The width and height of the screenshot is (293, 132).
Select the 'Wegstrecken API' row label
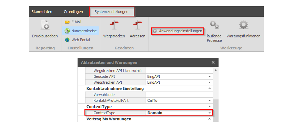(x=108, y=82)
